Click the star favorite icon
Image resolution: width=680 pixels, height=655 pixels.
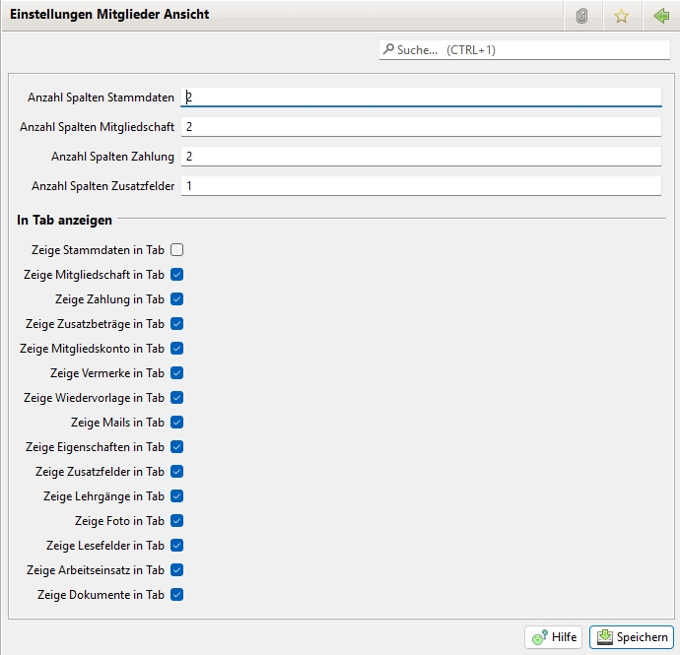click(621, 17)
